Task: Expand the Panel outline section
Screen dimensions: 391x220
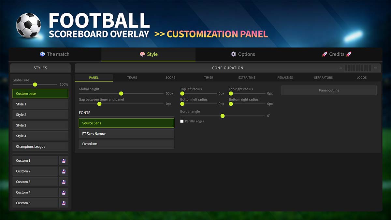Action: click(329, 90)
